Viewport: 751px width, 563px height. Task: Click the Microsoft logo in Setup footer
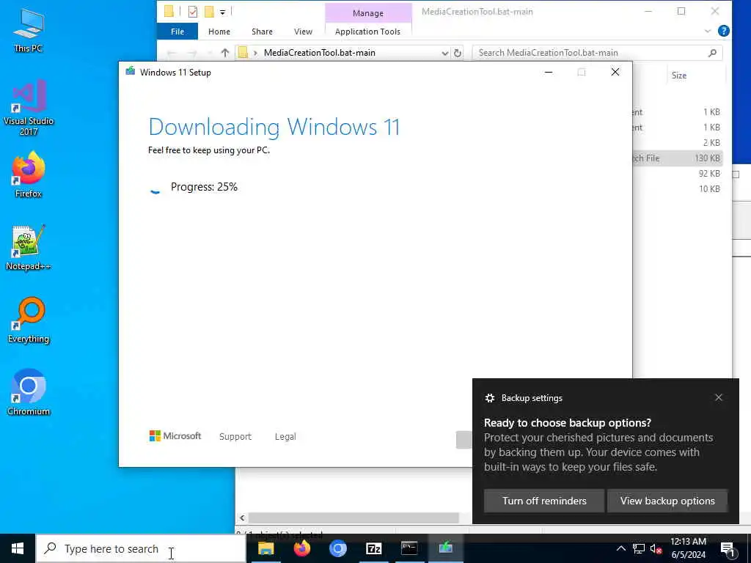click(x=175, y=436)
